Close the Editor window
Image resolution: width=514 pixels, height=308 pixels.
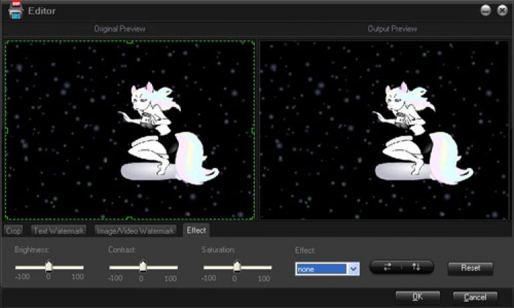point(502,10)
